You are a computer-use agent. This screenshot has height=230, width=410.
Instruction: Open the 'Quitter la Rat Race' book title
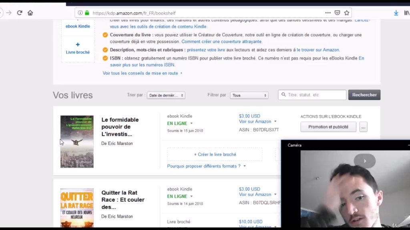123,200
